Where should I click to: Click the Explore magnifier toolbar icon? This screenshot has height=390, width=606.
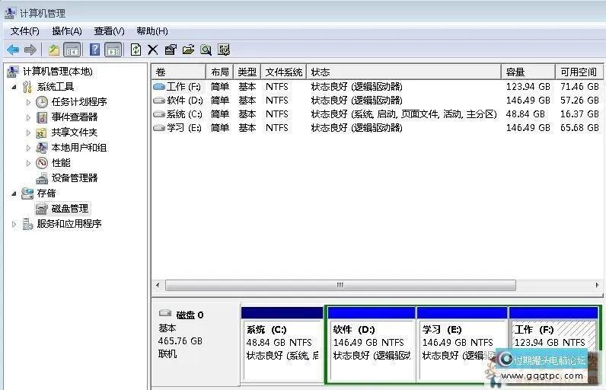(206, 50)
